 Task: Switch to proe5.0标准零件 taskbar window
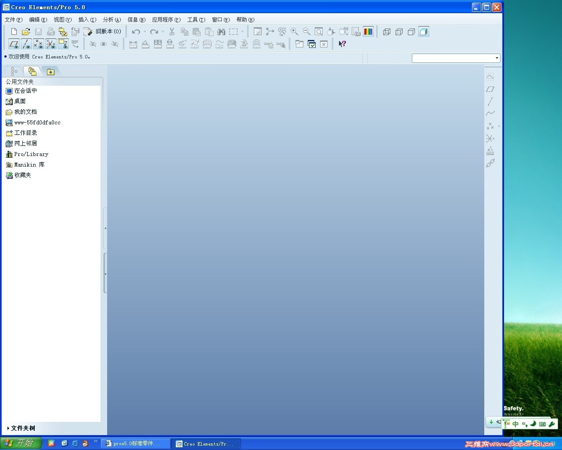pyautogui.click(x=136, y=444)
